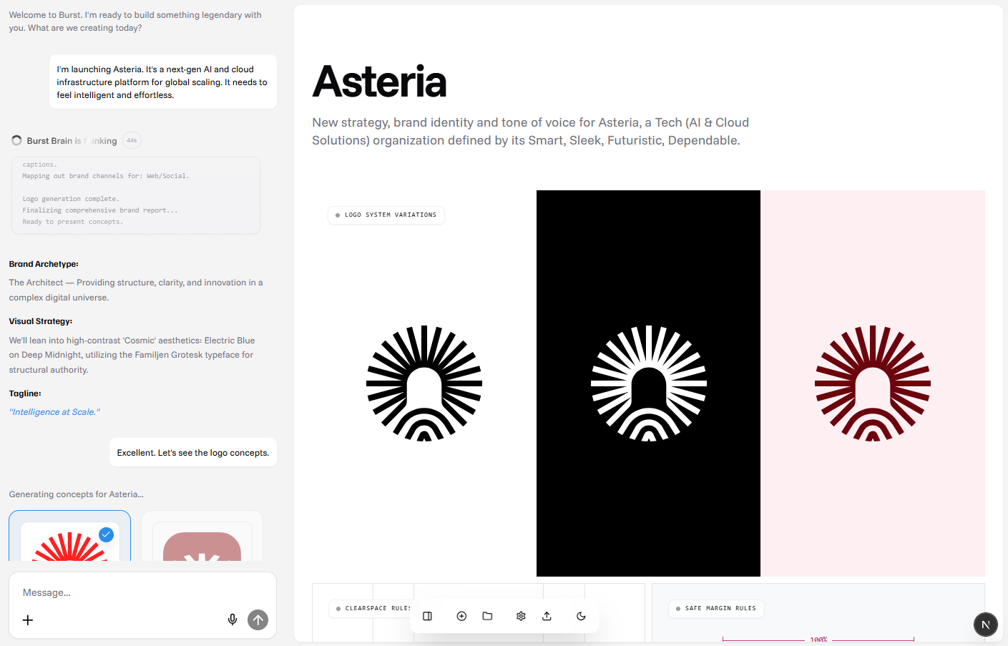Expand the Burst Brain thinking log
This screenshot has width=1008, height=646.
[x=72, y=141]
